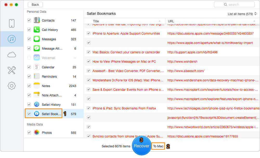Image resolution: width=260 pixels, height=158 pixels.
Task: Open the repair tools sidebar icon
Action: click(12, 70)
